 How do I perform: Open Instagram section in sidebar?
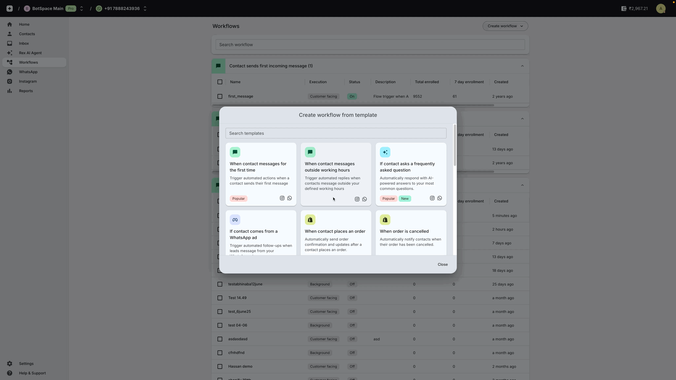point(34,81)
